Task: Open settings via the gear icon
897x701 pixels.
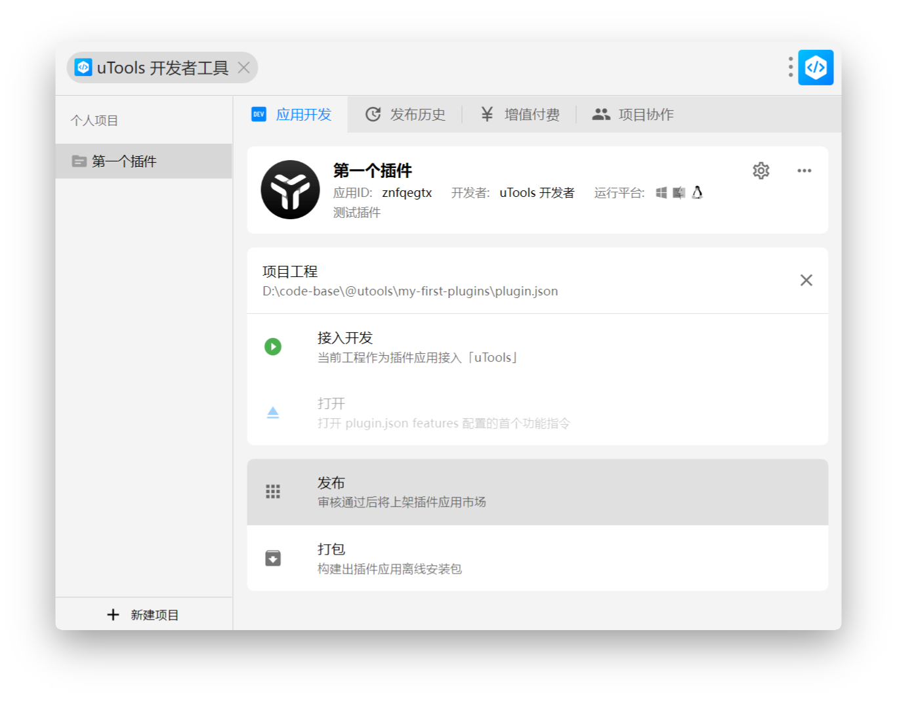Action: click(x=761, y=171)
